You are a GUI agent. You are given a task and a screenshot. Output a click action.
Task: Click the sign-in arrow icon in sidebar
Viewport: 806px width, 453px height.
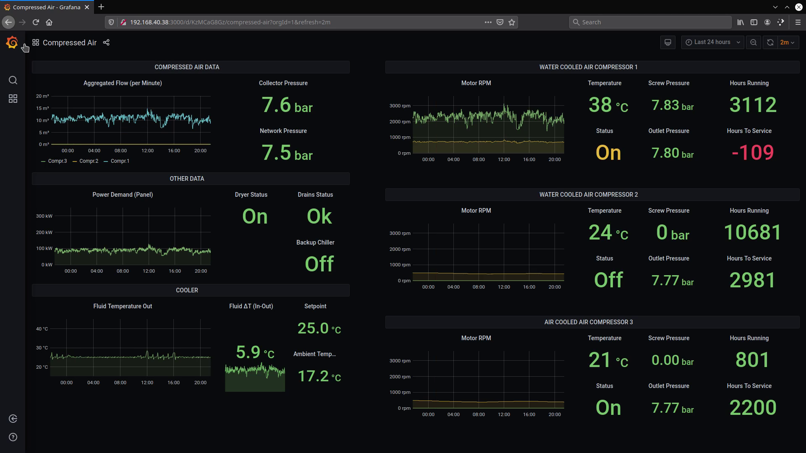[13, 419]
